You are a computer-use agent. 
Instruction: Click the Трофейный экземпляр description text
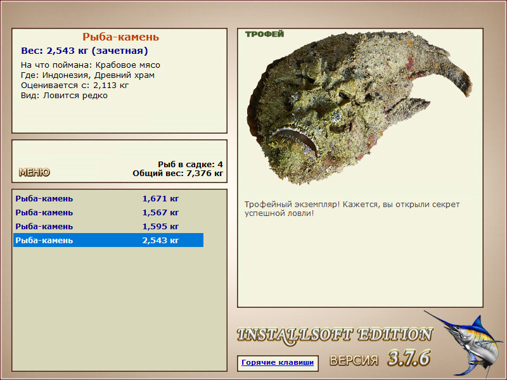(352, 209)
